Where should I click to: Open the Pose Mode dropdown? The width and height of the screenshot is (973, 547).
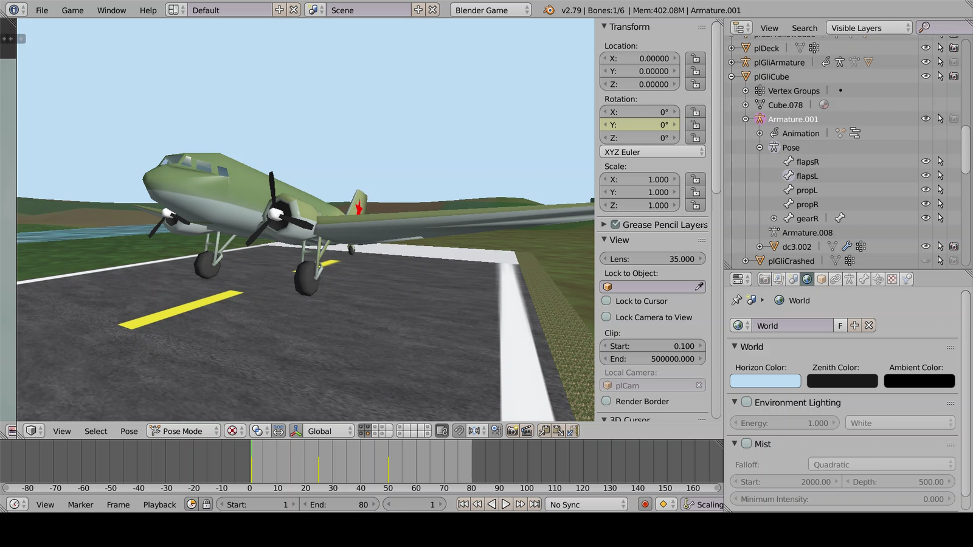(x=184, y=430)
